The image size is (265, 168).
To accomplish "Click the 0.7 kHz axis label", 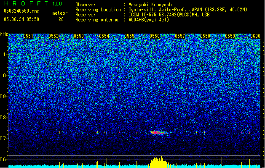I will [x=4, y=139].
